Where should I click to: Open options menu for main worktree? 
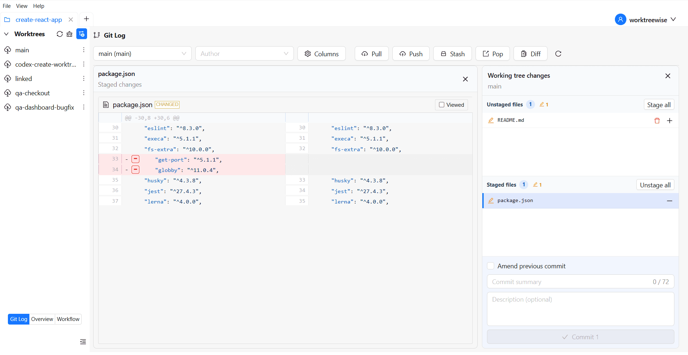83,50
